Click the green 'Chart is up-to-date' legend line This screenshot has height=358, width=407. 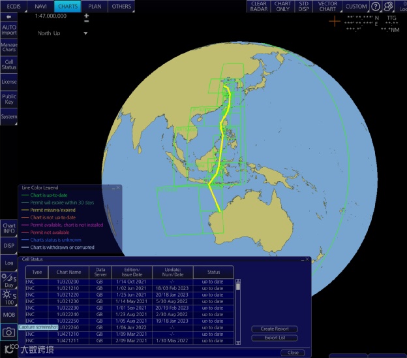(25, 195)
